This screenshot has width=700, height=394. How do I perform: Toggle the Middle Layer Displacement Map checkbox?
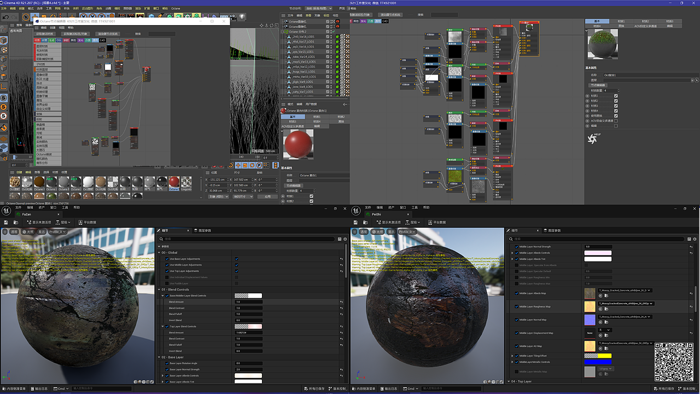click(516, 333)
